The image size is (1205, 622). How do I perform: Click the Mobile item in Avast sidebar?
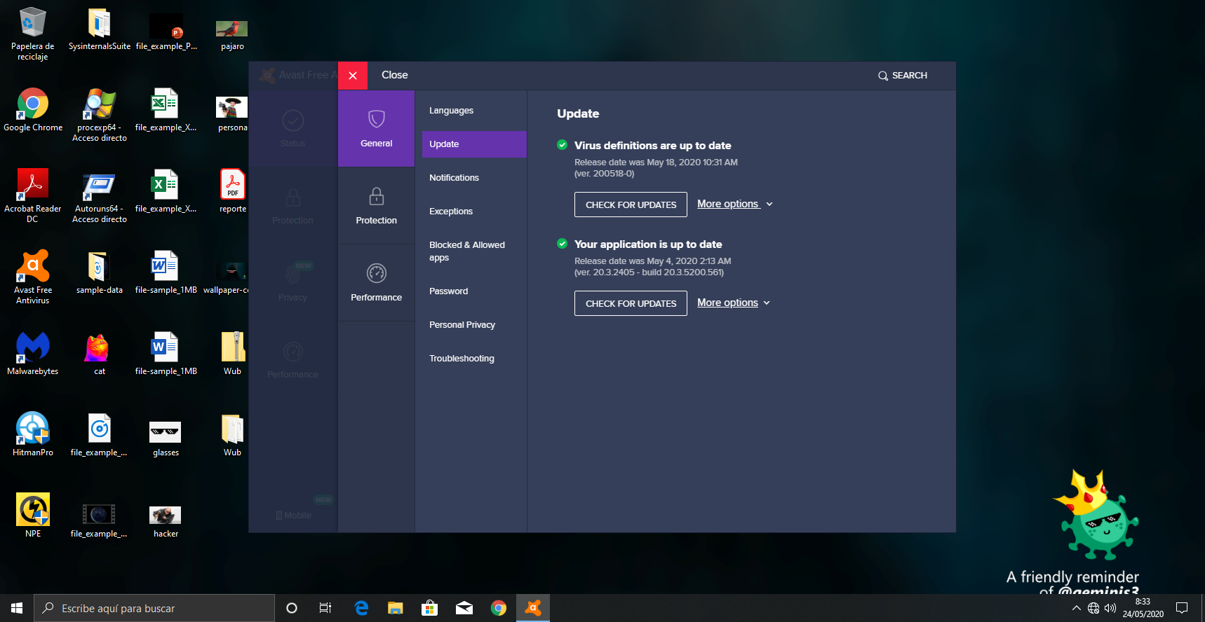point(293,515)
